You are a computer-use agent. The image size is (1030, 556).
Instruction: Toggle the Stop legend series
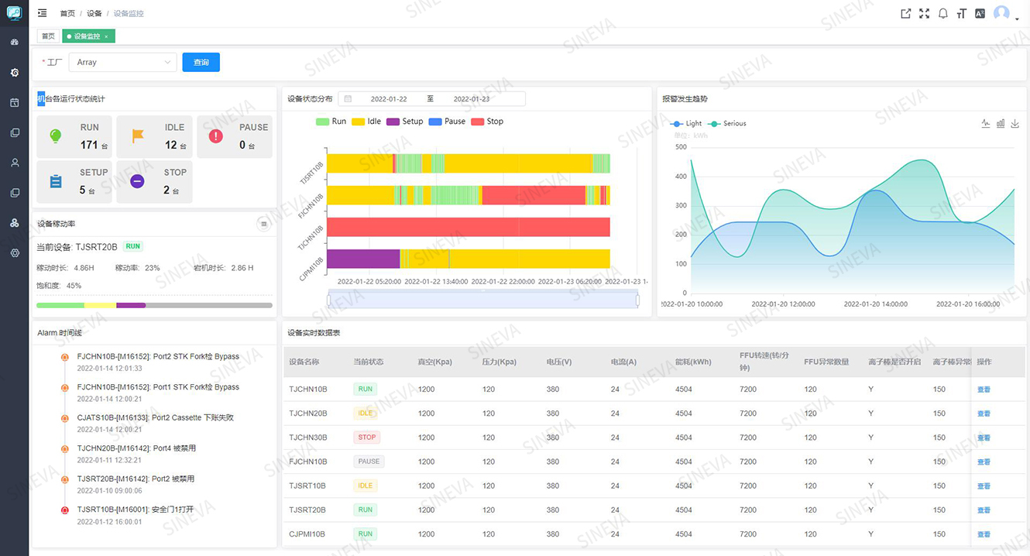point(487,122)
